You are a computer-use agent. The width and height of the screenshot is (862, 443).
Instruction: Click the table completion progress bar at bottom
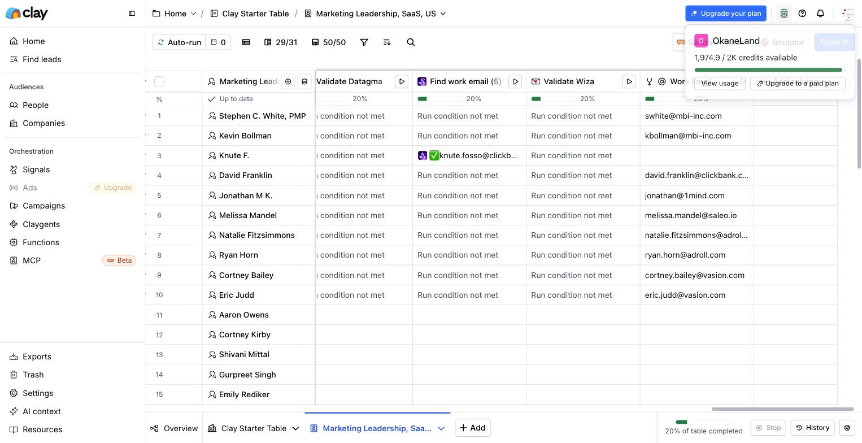(704, 422)
